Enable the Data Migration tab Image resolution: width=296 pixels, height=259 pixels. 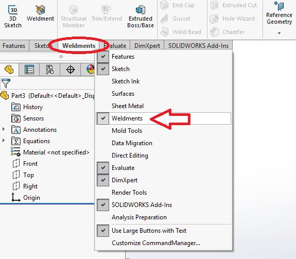164,143
